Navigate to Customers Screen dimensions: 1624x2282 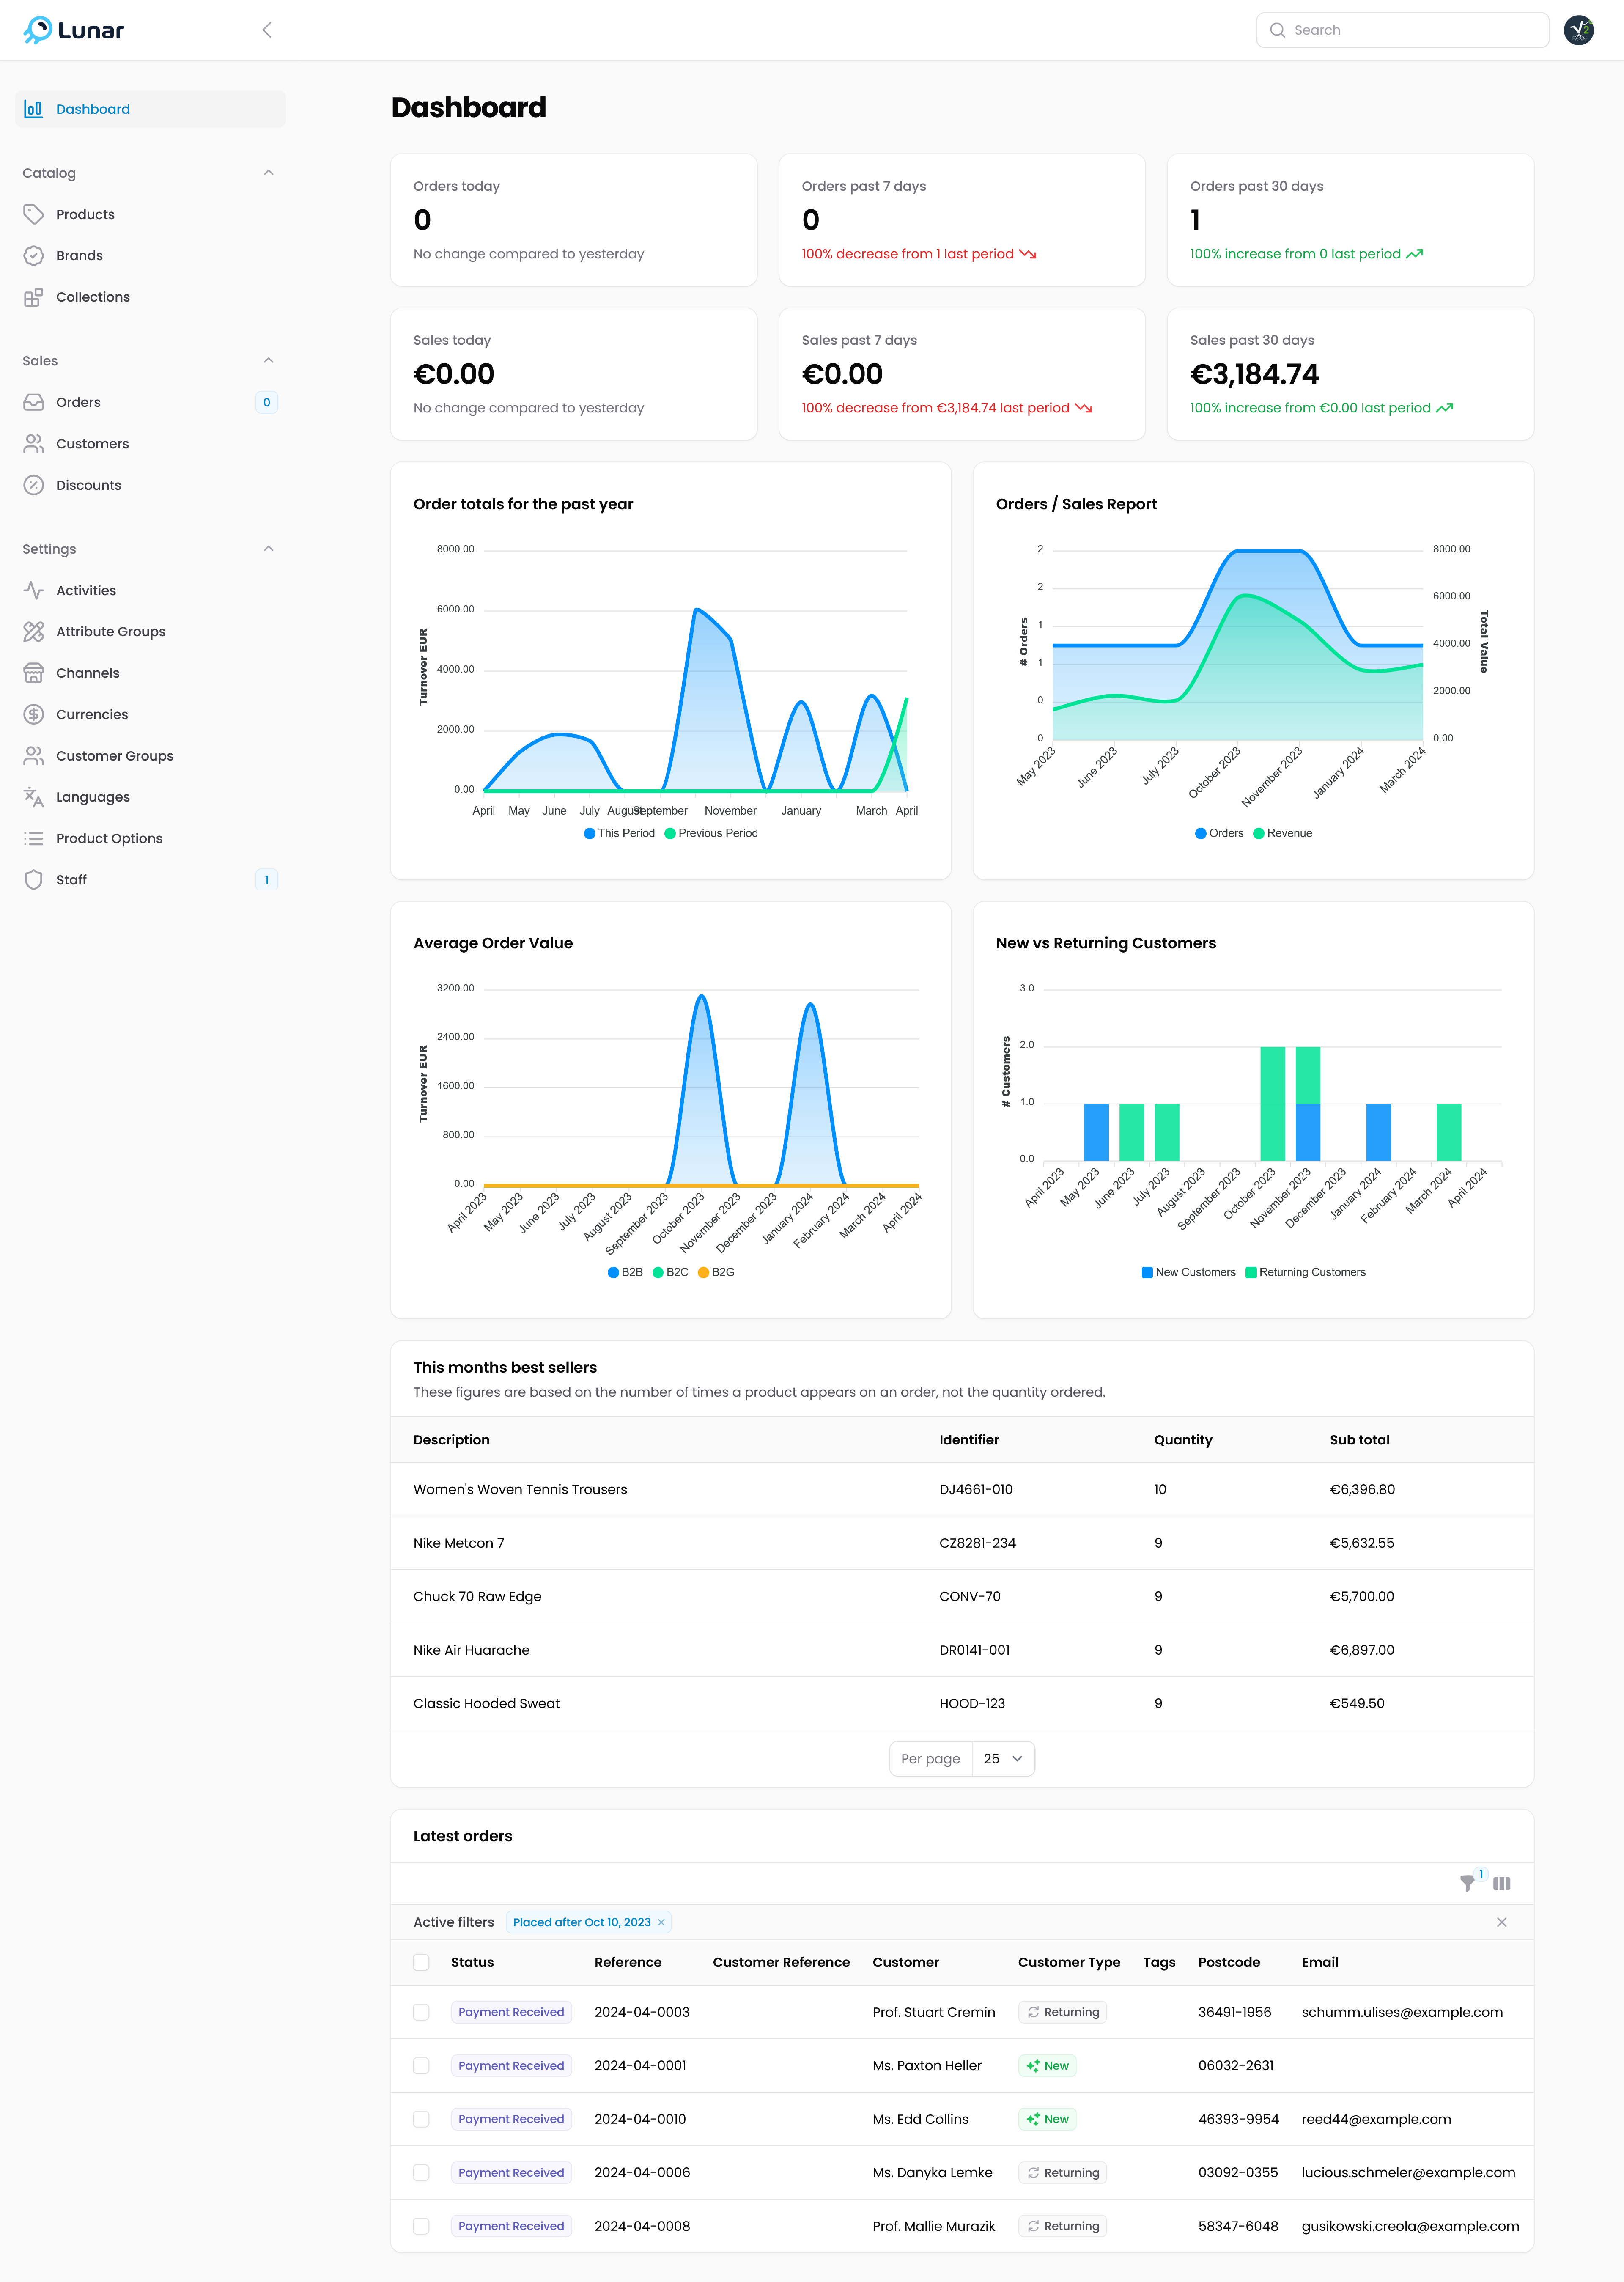point(150,444)
